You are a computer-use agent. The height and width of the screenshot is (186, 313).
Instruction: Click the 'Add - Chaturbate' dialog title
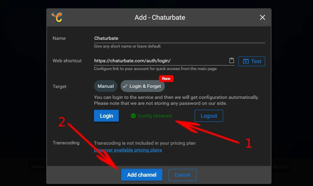160,18
